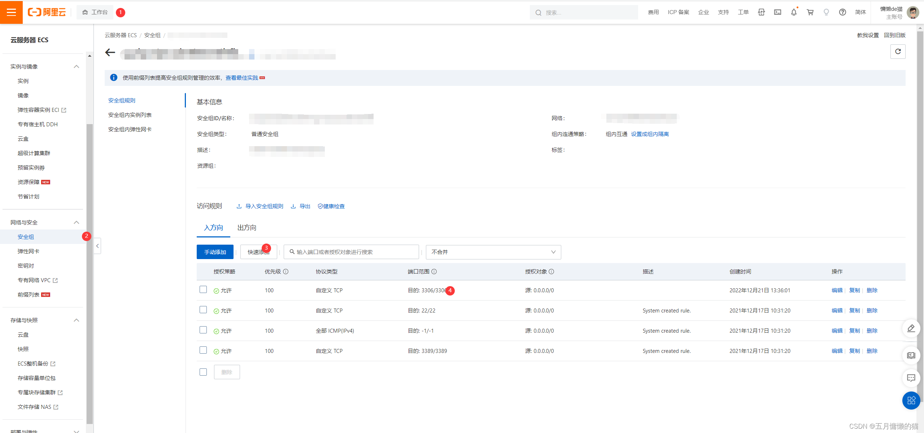The height and width of the screenshot is (433, 924).
Task: Collapse the 存储与快照 sidebar section
Action: (x=76, y=320)
